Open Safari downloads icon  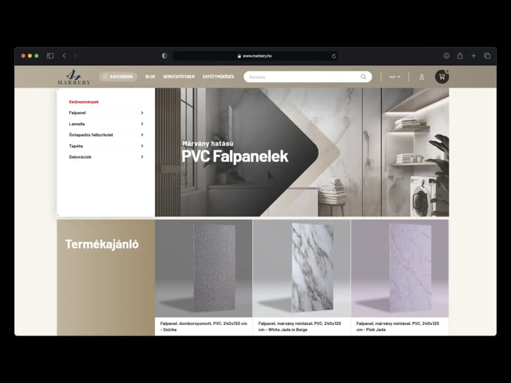(x=446, y=56)
